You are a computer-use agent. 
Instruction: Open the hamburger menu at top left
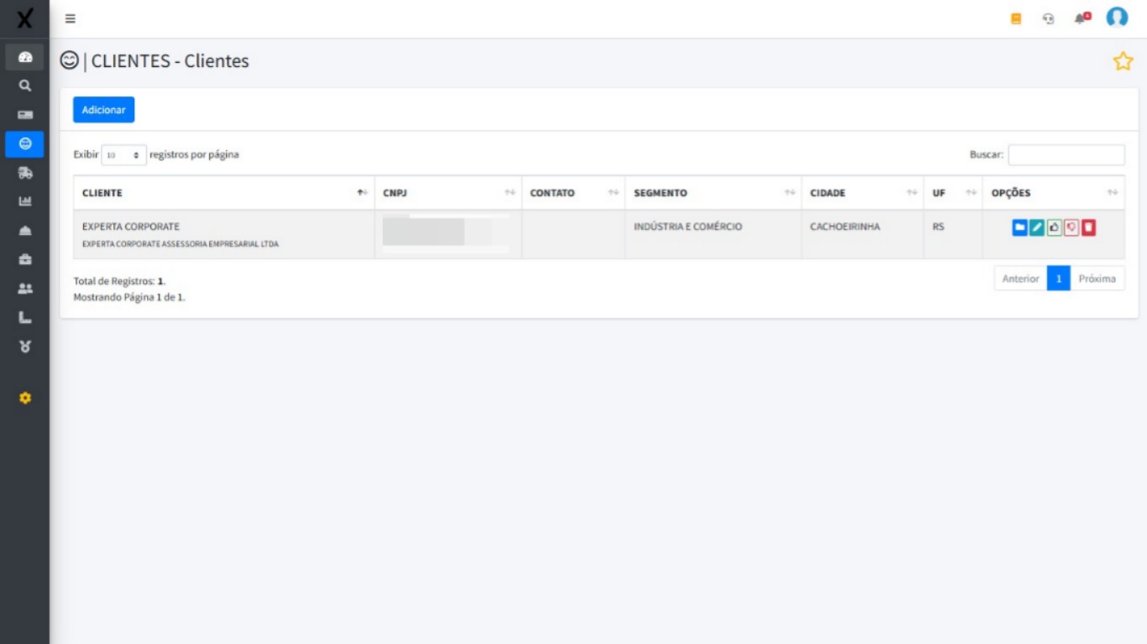(71, 18)
